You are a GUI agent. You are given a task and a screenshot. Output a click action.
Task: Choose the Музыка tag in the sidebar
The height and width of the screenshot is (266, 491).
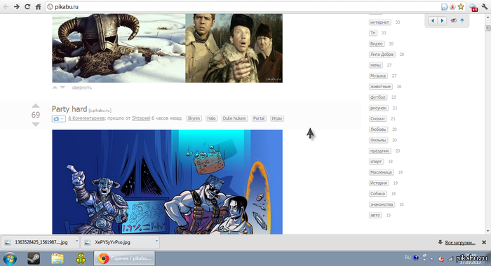pyautogui.click(x=378, y=76)
